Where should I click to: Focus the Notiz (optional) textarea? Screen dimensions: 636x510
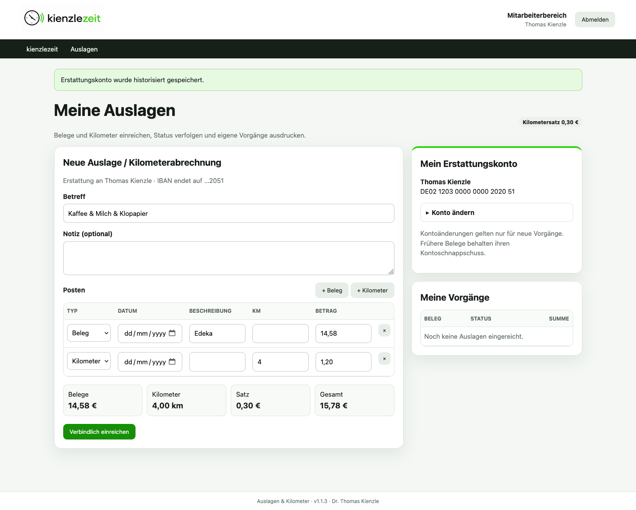tap(229, 258)
